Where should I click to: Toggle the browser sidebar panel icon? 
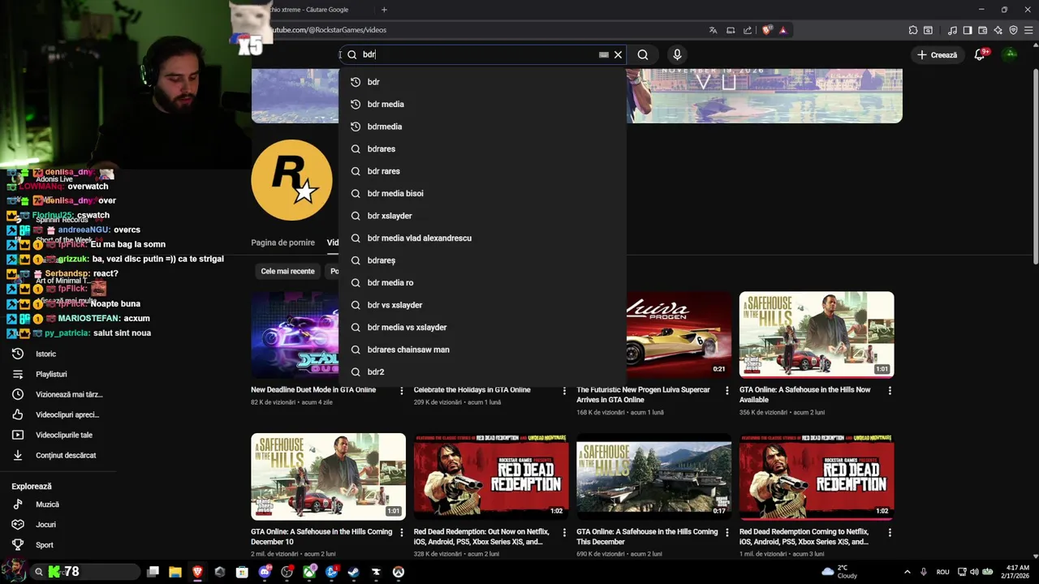point(968,30)
